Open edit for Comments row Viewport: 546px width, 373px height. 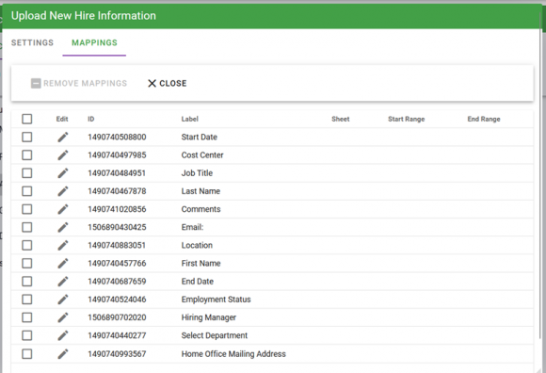click(63, 209)
